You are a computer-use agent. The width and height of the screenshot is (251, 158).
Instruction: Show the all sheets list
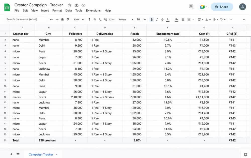coord(18,154)
